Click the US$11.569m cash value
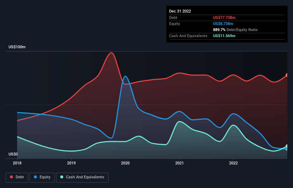 pyautogui.click(x=224, y=36)
